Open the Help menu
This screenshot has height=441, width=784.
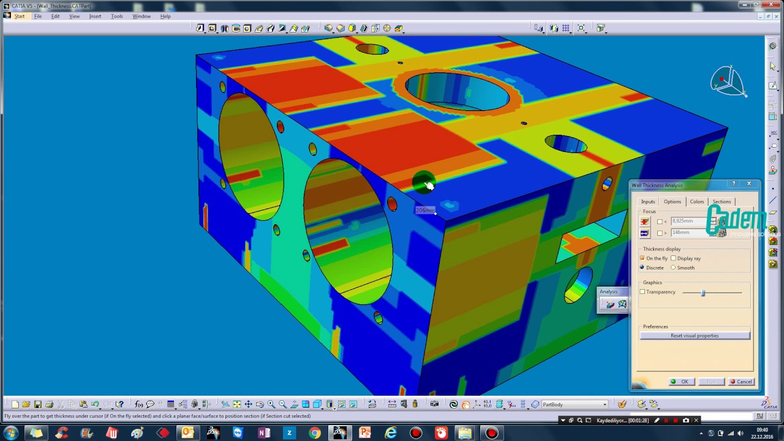165,17
